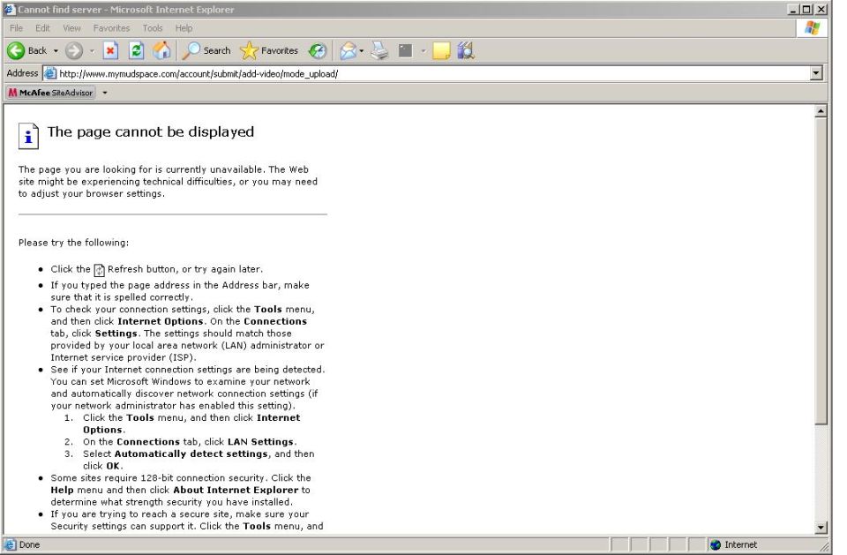Click the info document icon beside the heading
Screen dimensions: 847x555
pyautogui.click(x=28, y=136)
